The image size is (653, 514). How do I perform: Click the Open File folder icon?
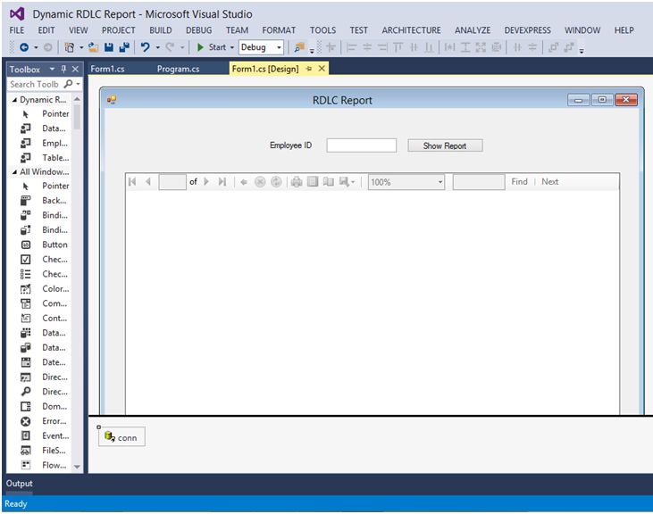pyautogui.click(x=93, y=47)
